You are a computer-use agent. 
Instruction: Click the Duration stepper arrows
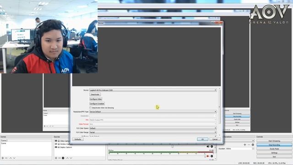(253, 148)
